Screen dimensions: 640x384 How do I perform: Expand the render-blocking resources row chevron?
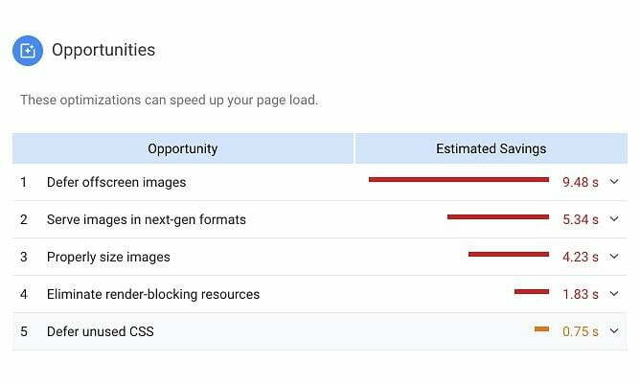[x=614, y=294]
